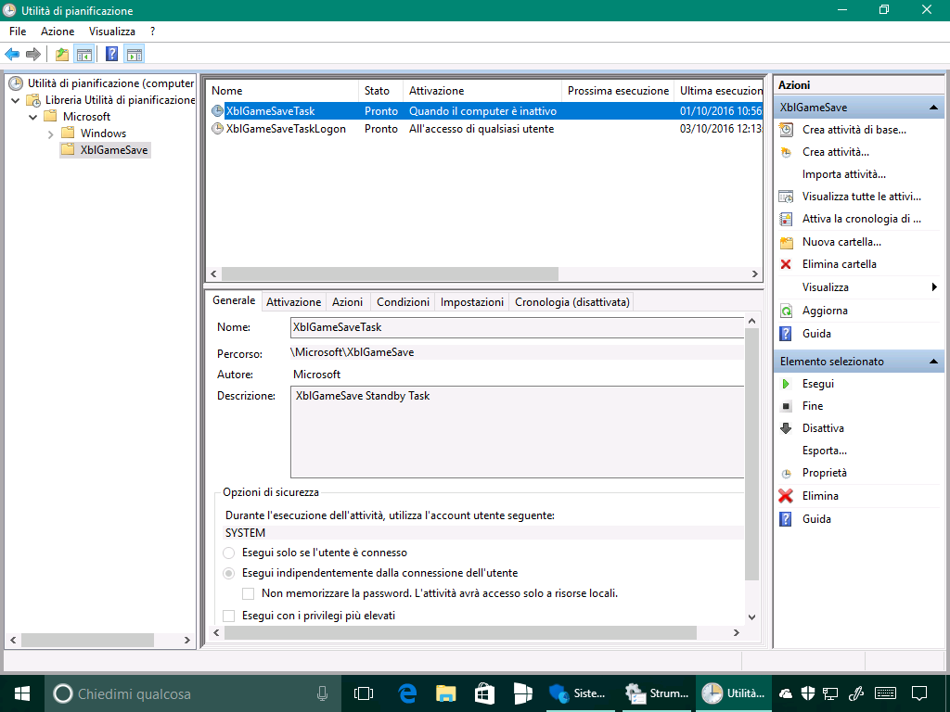
Task: Click Esporta... action
Action: [x=825, y=451]
